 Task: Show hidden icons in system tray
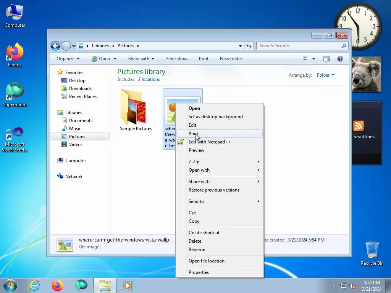pos(334,286)
